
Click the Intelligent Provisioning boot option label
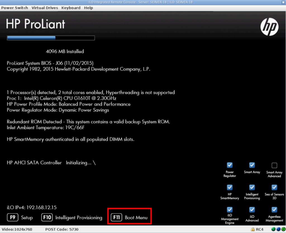78,218
